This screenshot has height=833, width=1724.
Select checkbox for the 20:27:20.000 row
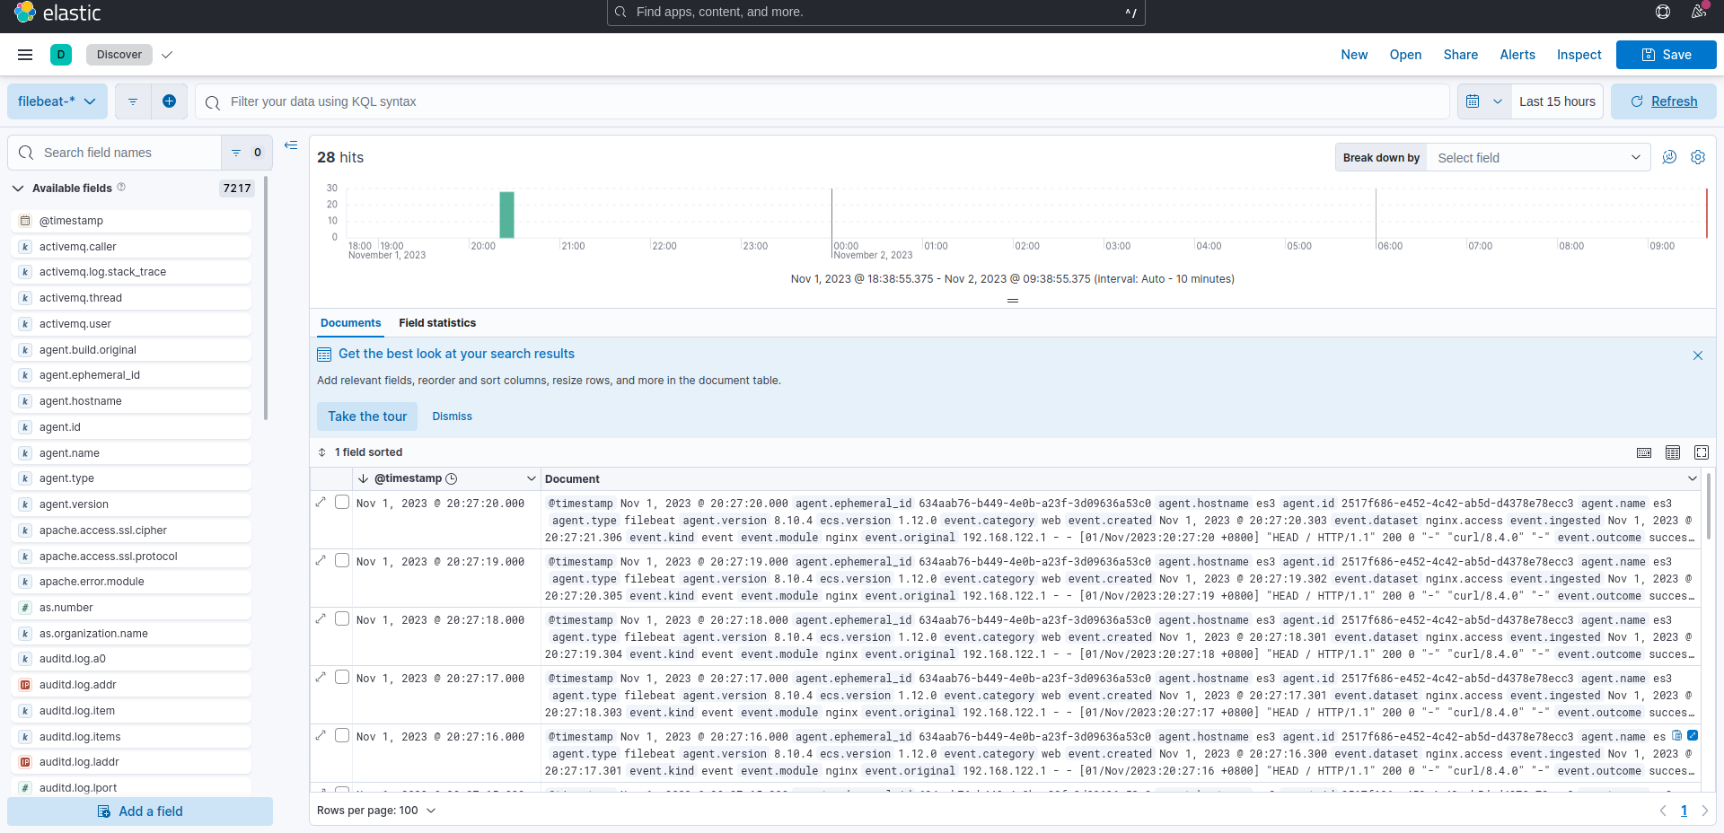coord(342,502)
